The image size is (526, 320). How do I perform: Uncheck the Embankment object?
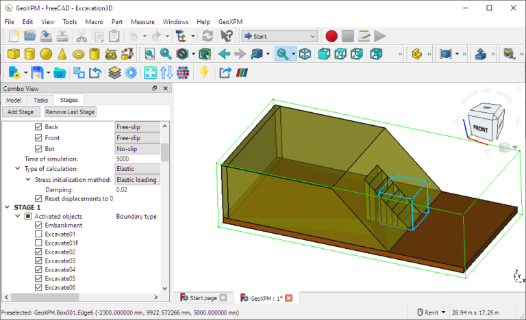(x=39, y=226)
